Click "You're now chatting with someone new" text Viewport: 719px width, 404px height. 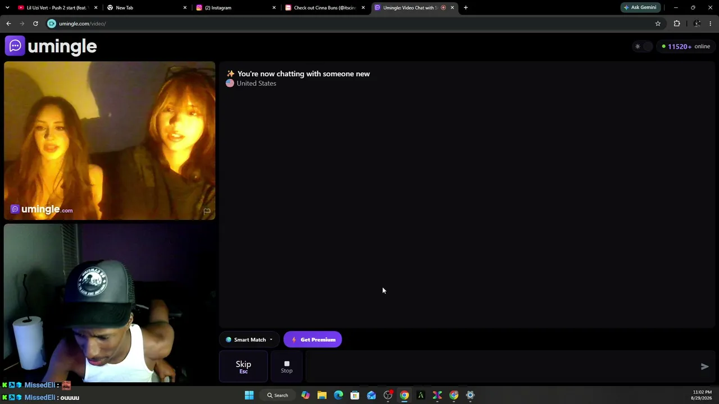(303, 74)
